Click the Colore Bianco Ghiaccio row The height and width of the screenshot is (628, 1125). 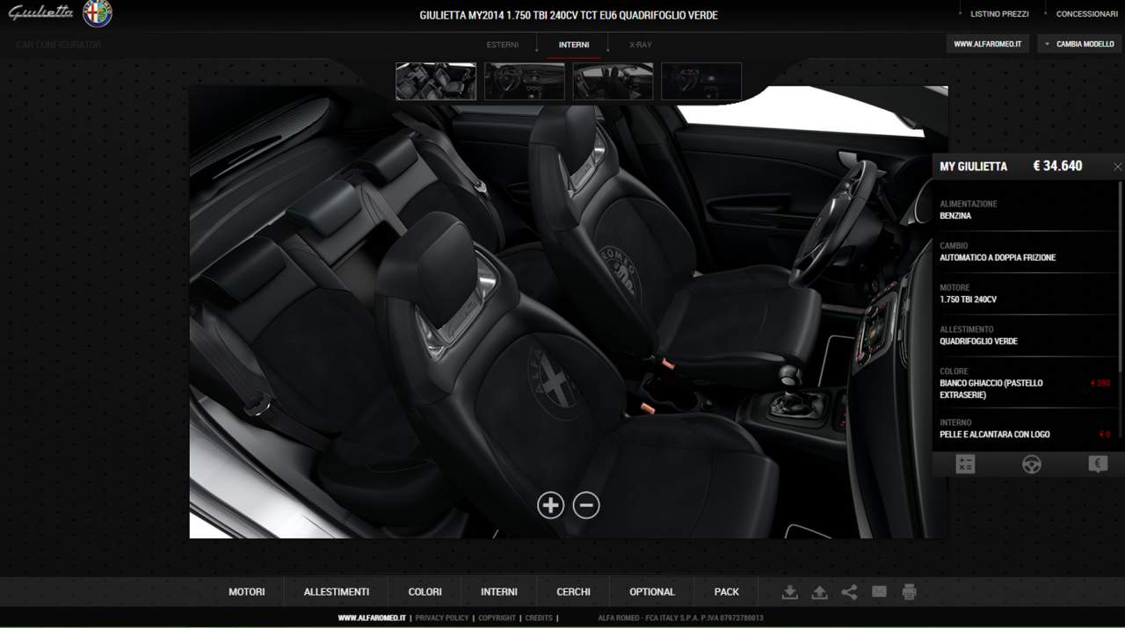point(1025,383)
